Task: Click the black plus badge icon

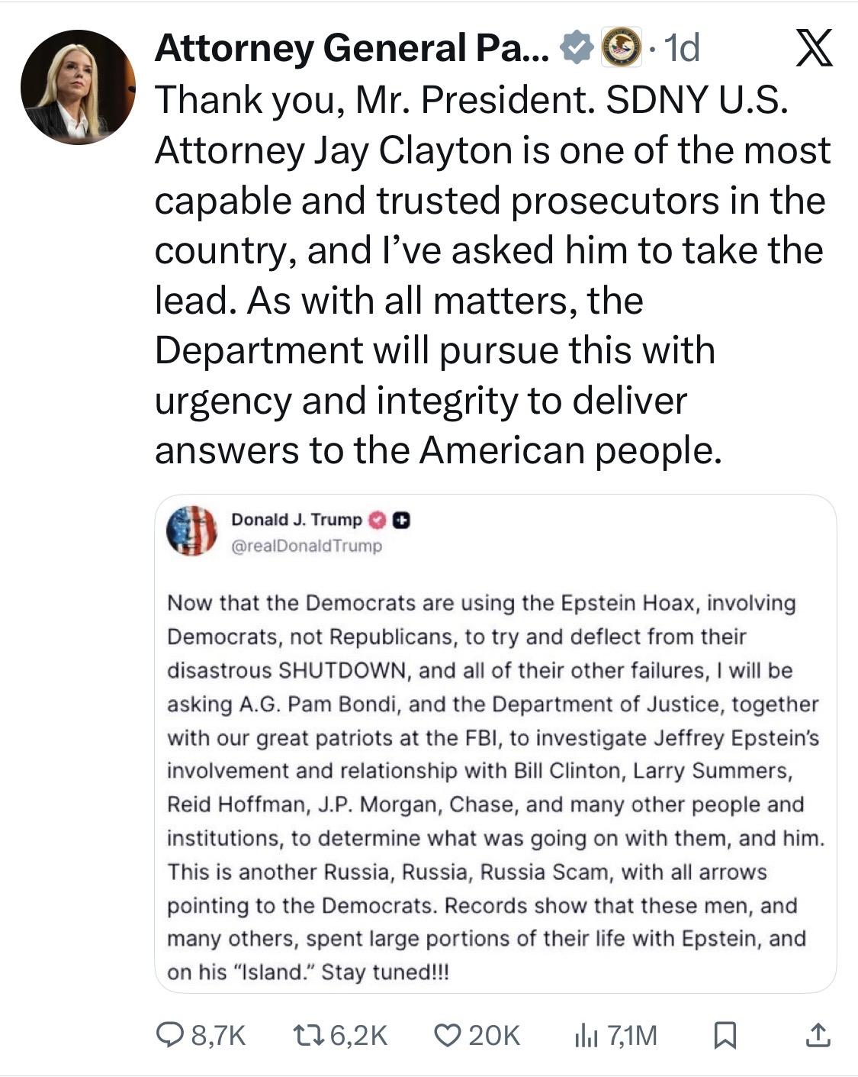Action: pyautogui.click(x=402, y=520)
